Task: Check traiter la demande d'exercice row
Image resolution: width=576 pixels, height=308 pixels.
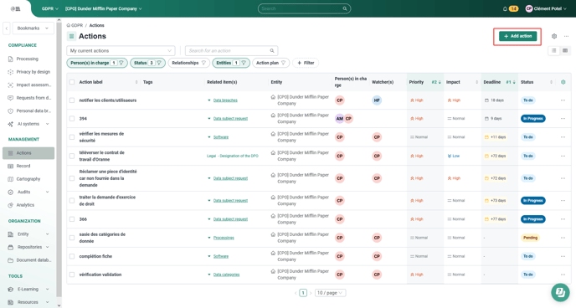Action: 72,201
